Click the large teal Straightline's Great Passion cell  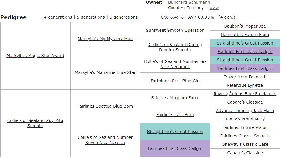point(175,132)
